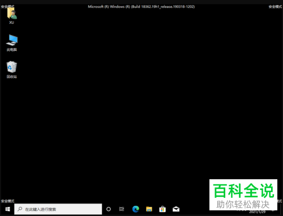283x216 pixels.
Task: Click the 2021/1/29 date in the taskbar
Action: click(x=258, y=212)
